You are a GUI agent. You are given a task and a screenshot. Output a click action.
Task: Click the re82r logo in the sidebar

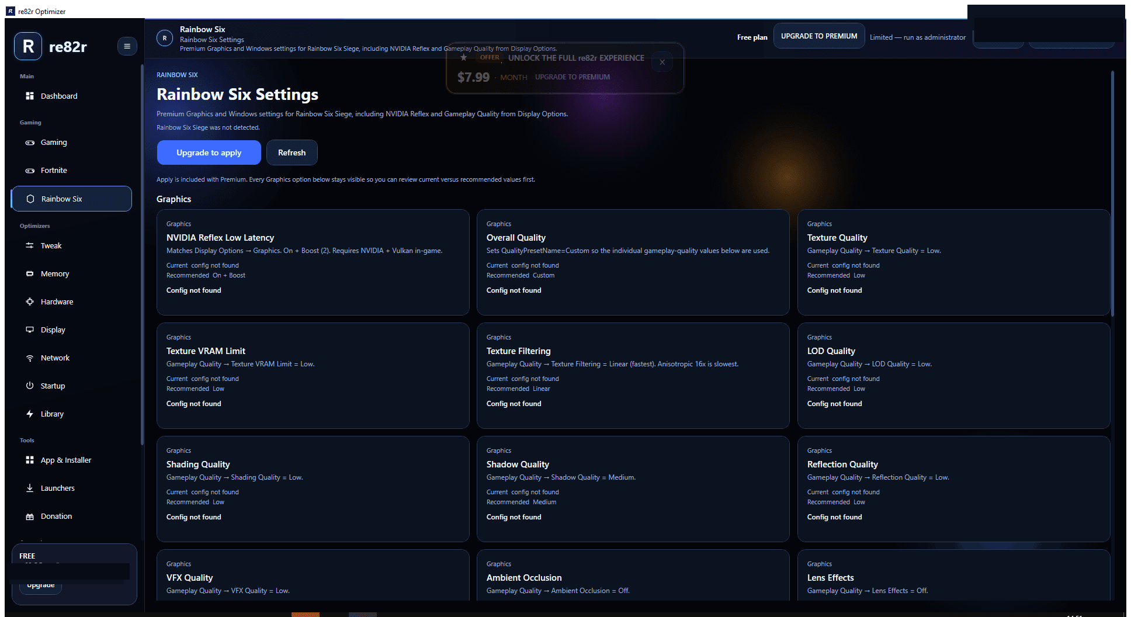click(28, 47)
